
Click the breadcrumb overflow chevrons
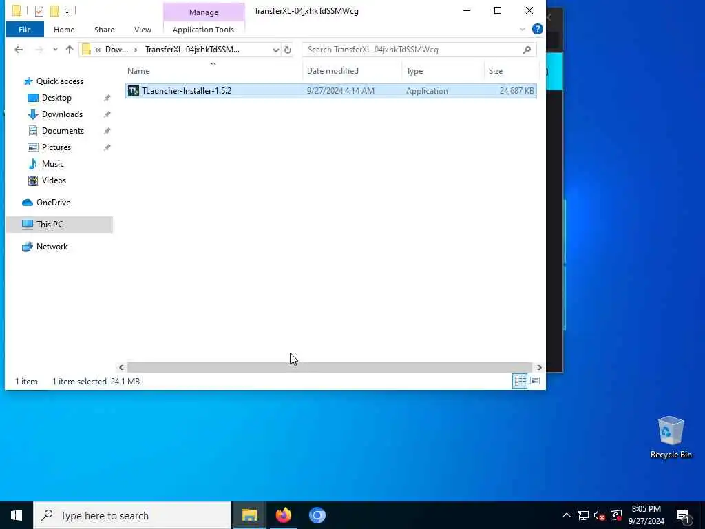pyautogui.click(x=98, y=50)
